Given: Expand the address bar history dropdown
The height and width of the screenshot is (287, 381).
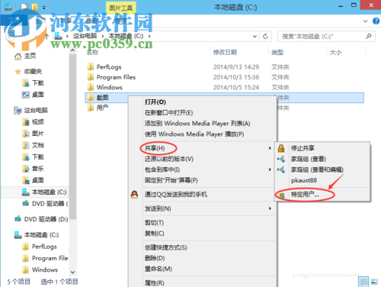Looking at the screenshot, I should 255,37.
